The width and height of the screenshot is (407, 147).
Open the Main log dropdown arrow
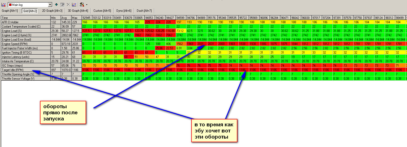(50, 5)
